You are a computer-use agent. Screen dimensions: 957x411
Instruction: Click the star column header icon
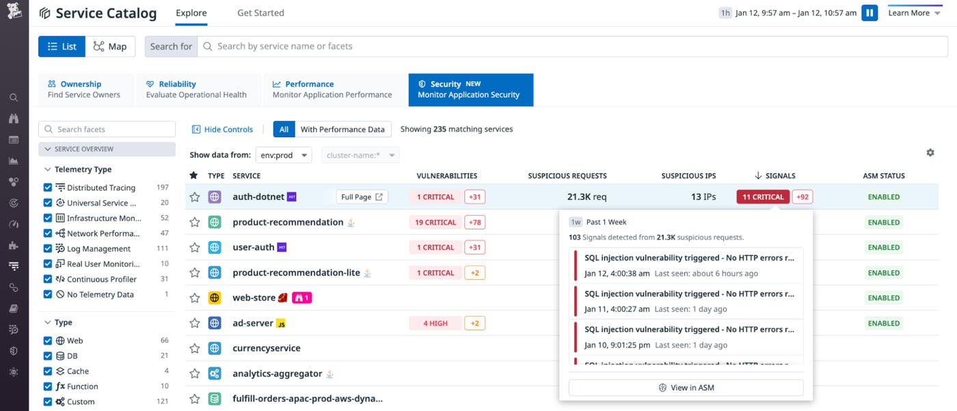[193, 175]
